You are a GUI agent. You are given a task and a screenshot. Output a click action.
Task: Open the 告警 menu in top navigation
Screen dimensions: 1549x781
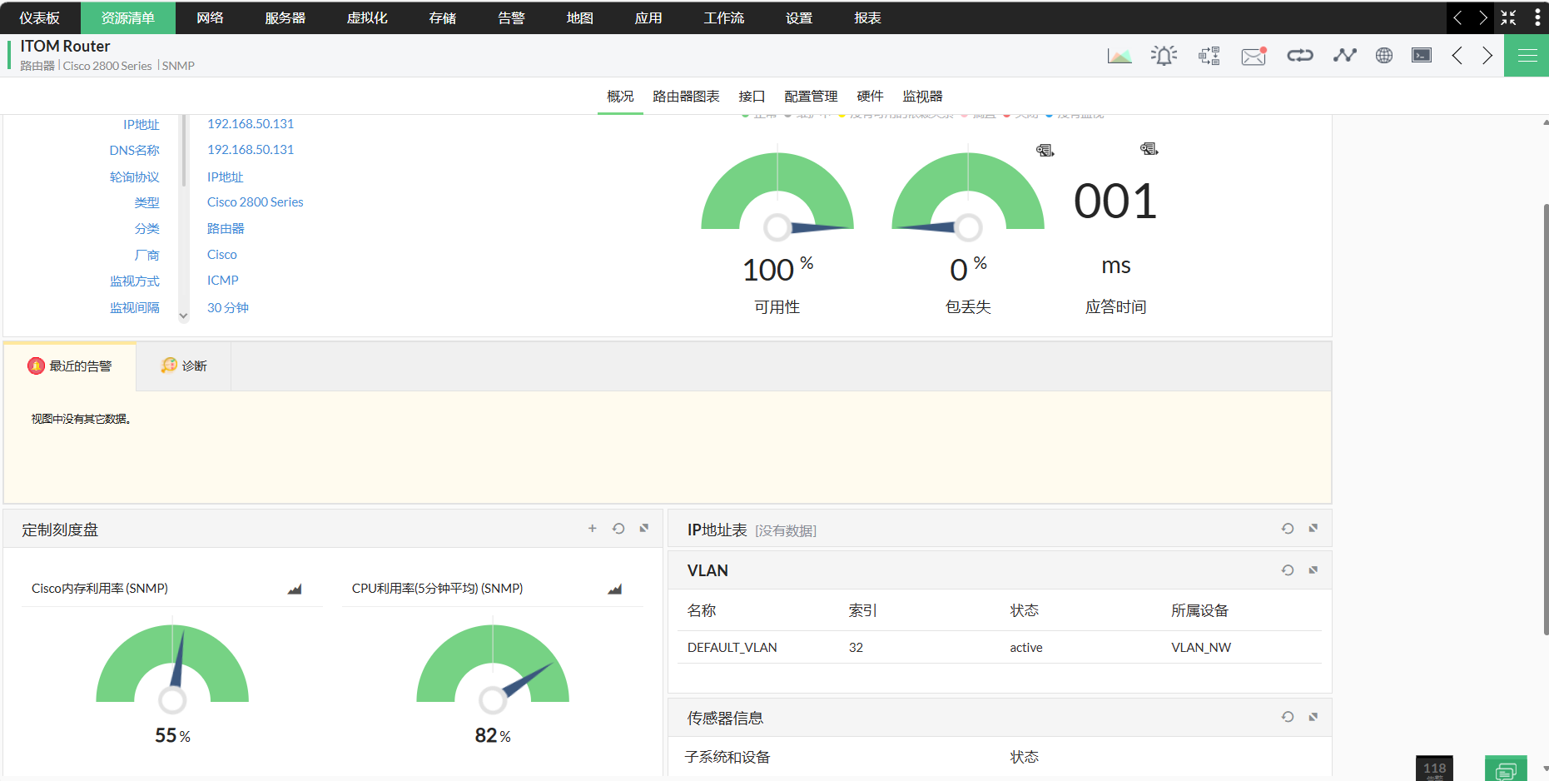tap(511, 17)
